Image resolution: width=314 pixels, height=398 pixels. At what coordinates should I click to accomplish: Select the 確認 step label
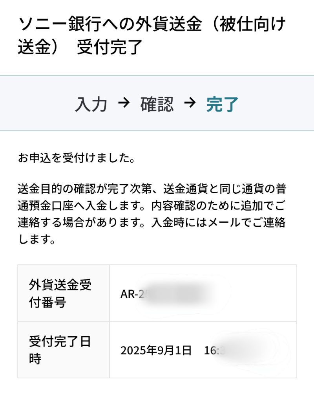(x=157, y=104)
